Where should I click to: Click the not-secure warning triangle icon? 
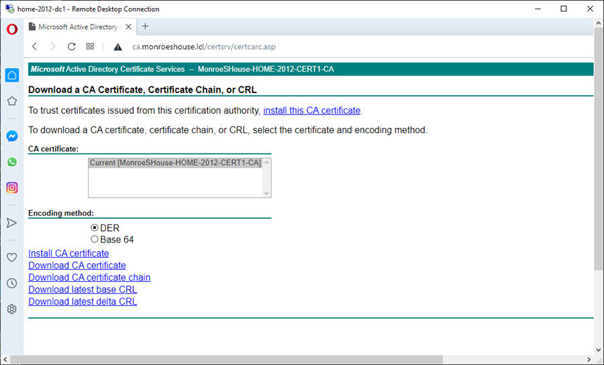[x=117, y=47]
